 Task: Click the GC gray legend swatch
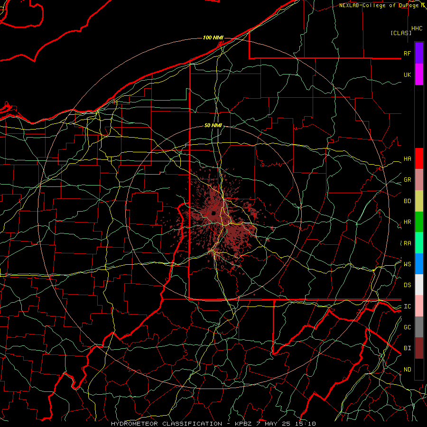[x=419, y=327]
